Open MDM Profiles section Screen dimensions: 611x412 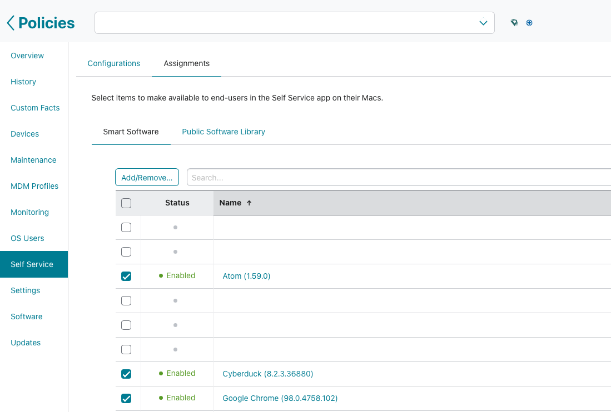coord(34,186)
